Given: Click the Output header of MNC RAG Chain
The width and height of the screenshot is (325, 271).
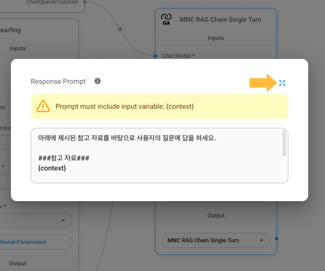Looking at the screenshot, I should tap(216, 216).
